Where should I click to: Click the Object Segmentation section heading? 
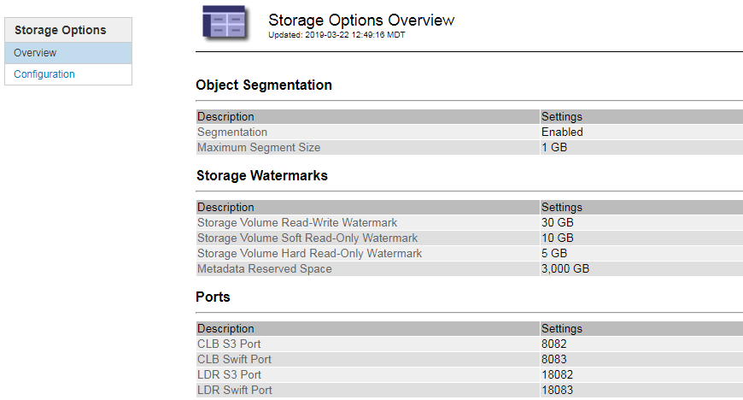(264, 85)
